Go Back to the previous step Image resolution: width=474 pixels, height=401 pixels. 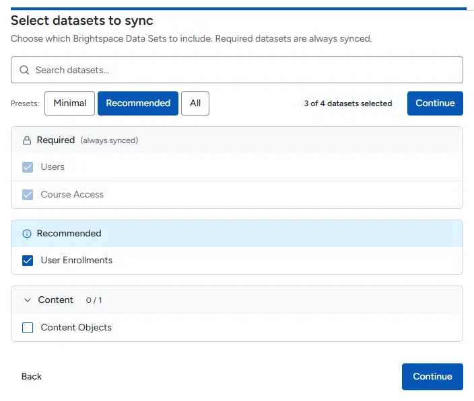pyautogui.click(x=32, y=377)
